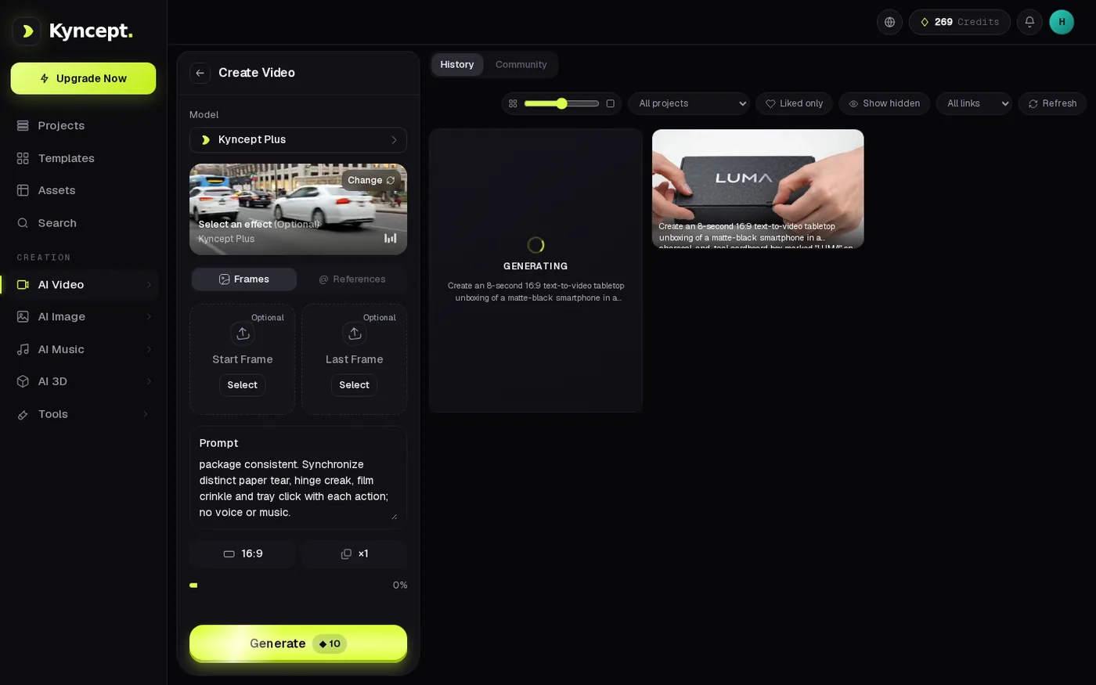Click the Upgrade Now button

coord(83,78)
